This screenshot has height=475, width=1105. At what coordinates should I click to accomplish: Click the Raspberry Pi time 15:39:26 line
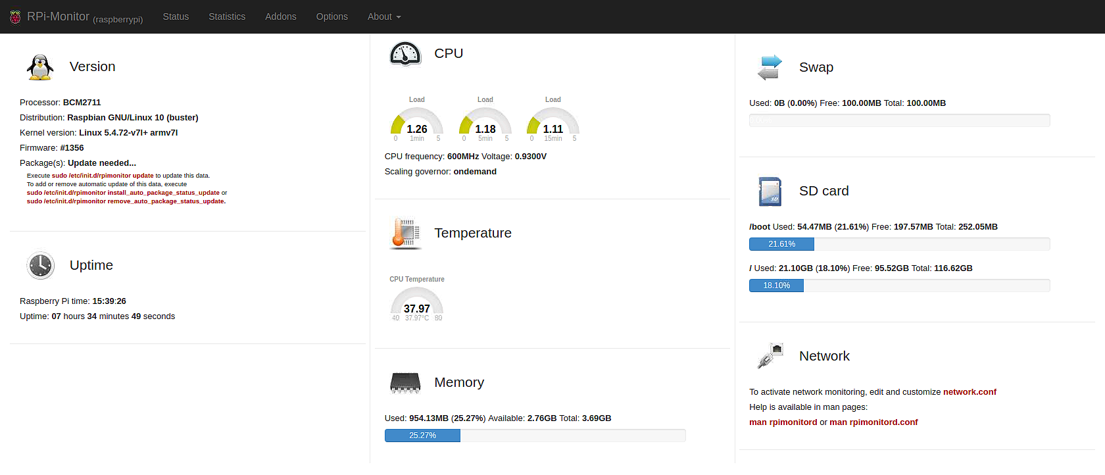point(73,301)
